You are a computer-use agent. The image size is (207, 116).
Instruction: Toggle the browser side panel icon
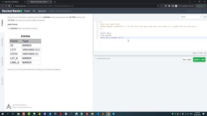(x=172, y=6)
